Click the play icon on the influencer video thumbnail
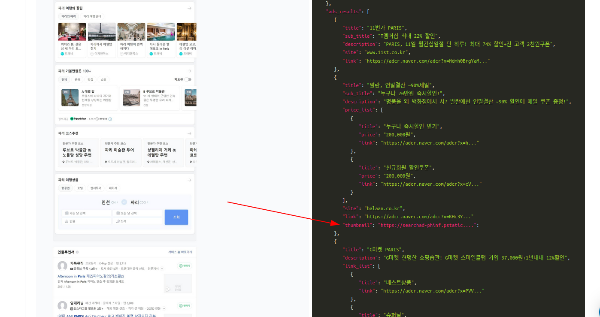The image size is (600, 317). pyautogui.click(x=167, y=289)
